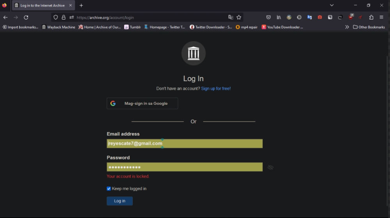Click the blue Log in button

[119, 201]
